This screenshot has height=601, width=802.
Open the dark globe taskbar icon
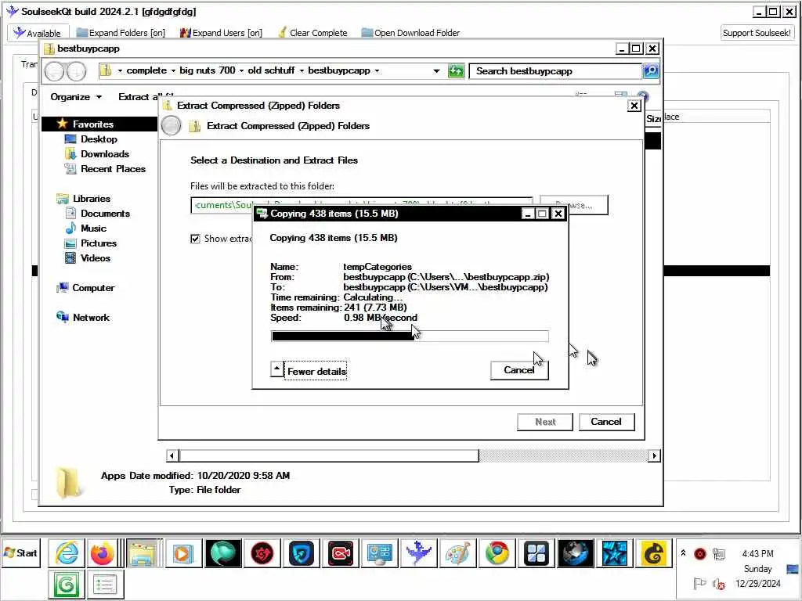[575, 553]
